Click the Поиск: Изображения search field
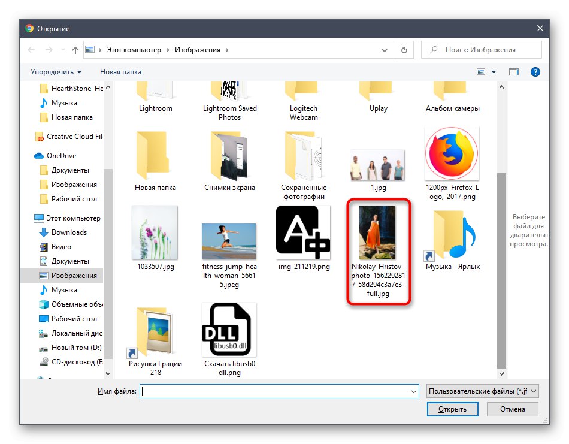569x444 pixels. 481,50
